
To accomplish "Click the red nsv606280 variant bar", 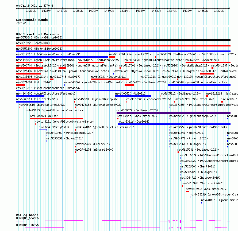I will point(110,79).
